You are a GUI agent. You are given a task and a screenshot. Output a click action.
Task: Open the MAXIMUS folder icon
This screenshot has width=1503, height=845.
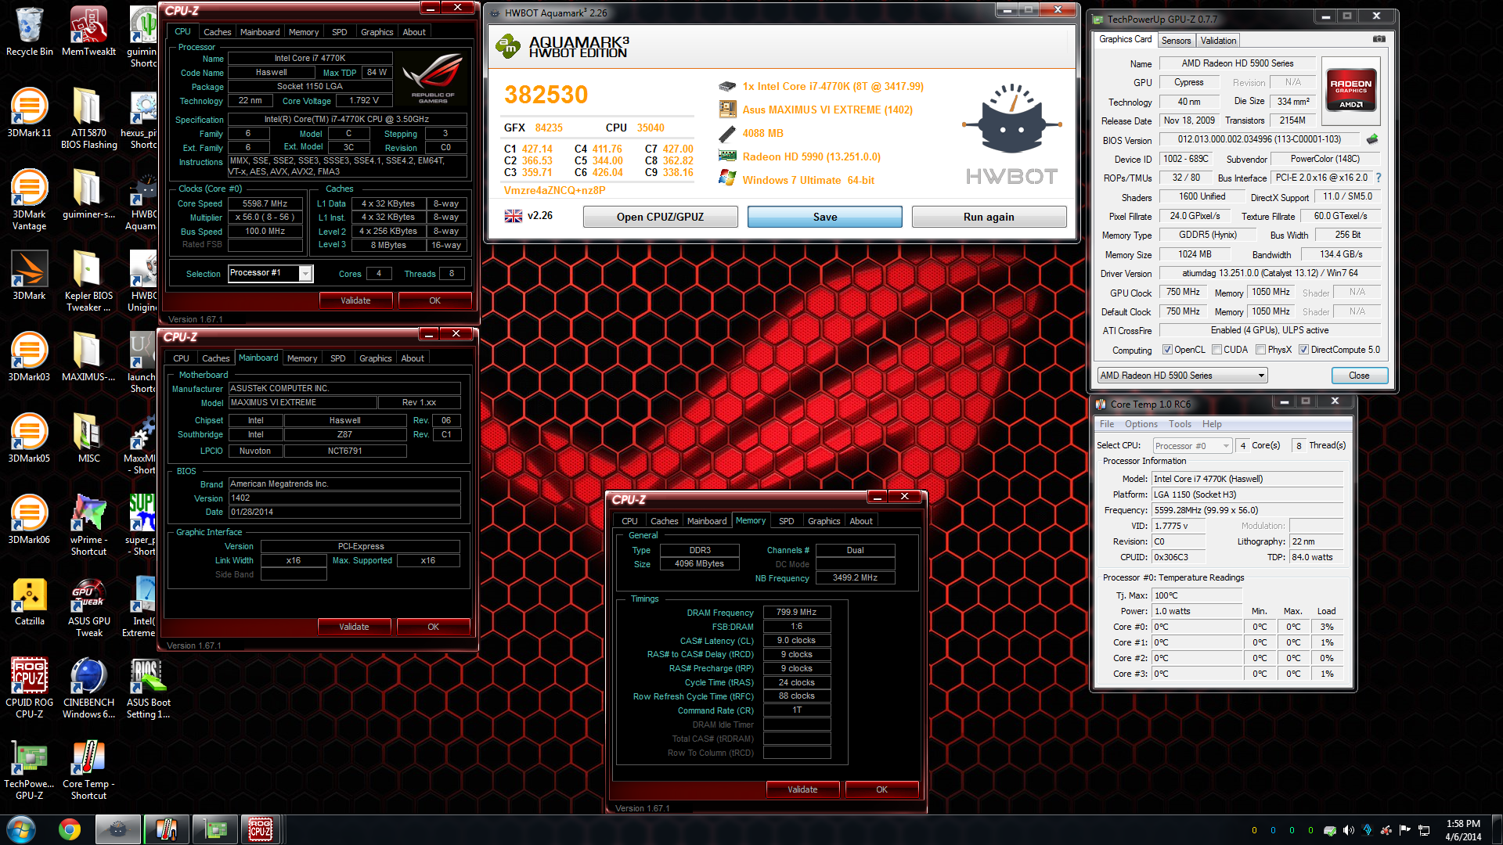[x=88, y=357]
